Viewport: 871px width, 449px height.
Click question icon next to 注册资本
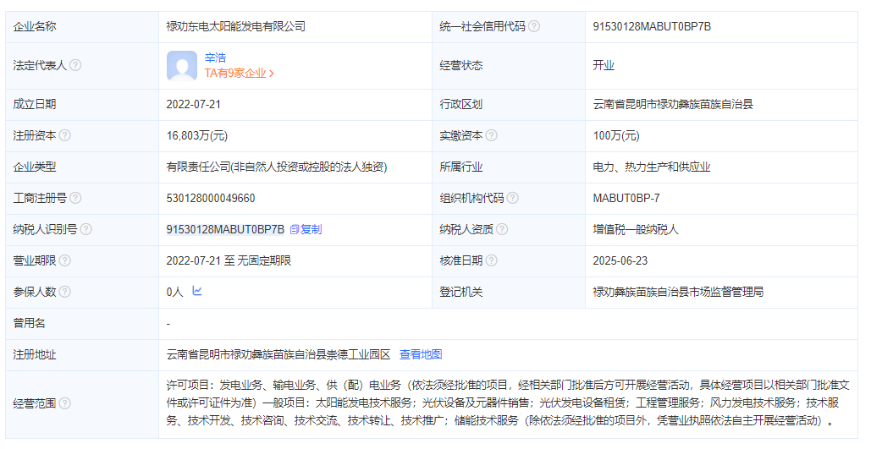[65, 135]
